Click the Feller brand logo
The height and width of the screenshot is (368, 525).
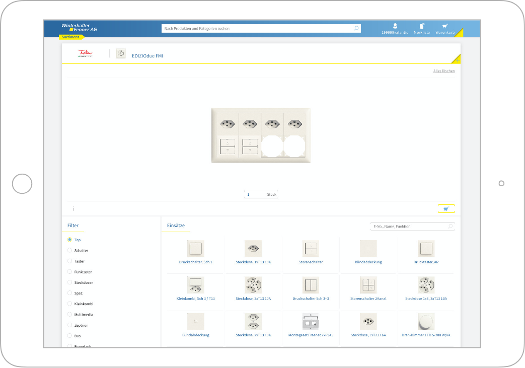click(85, 54)
